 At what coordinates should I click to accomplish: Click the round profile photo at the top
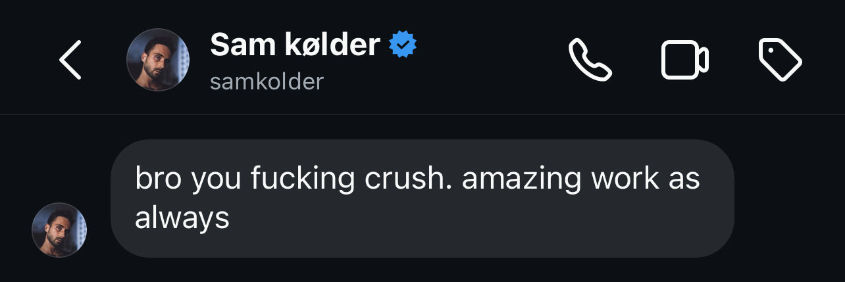[158, 60]
